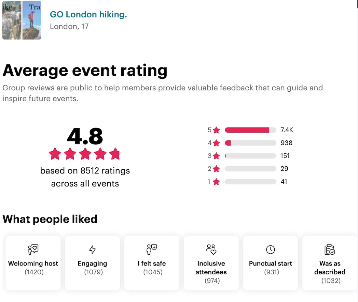
Task: Click the star icon beside 5 rating
Action: point(216,130)
